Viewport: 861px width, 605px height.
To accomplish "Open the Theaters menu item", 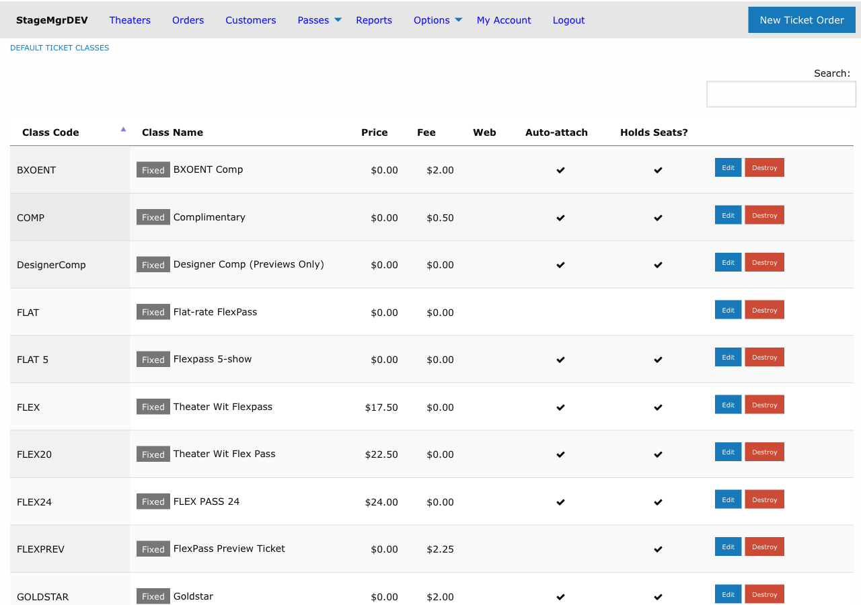I will (x=130, y=20).
